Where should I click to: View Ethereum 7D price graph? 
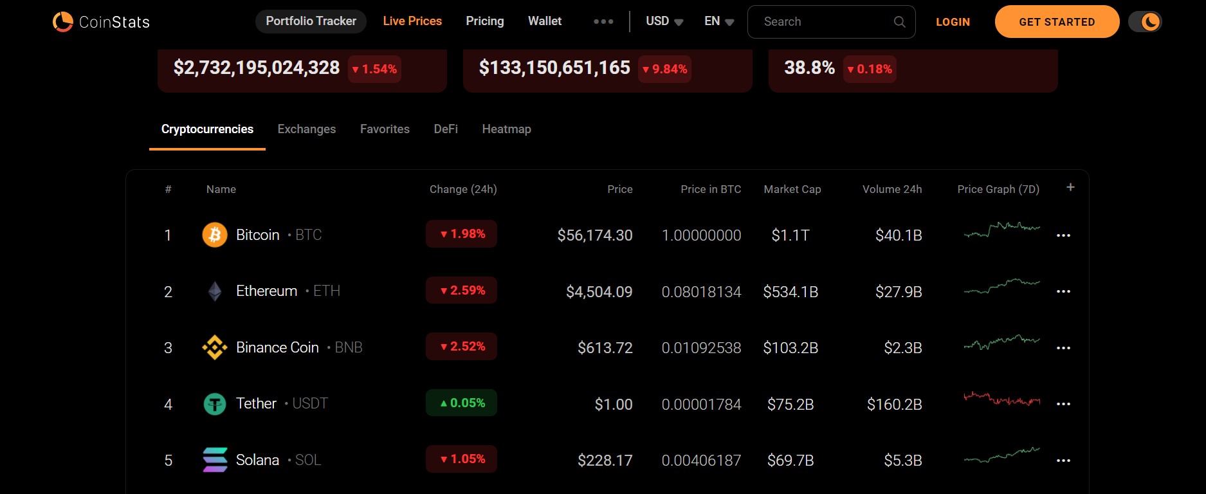(1002, 286)
